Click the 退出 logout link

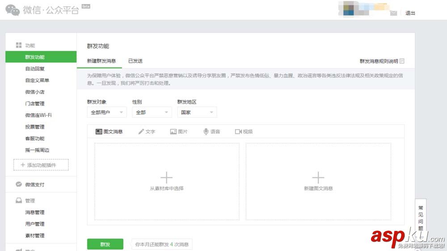tap(410, 13)
